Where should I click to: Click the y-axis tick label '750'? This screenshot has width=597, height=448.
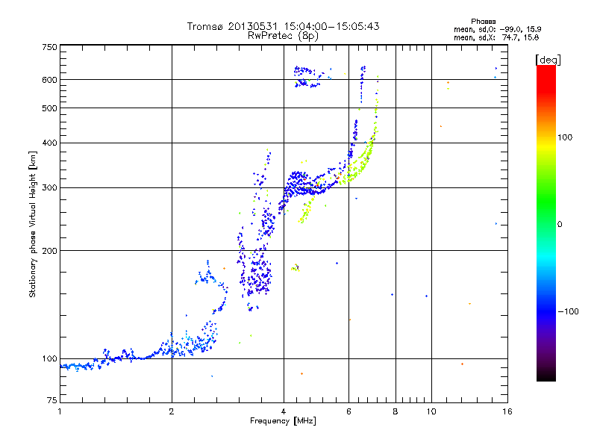49,47
